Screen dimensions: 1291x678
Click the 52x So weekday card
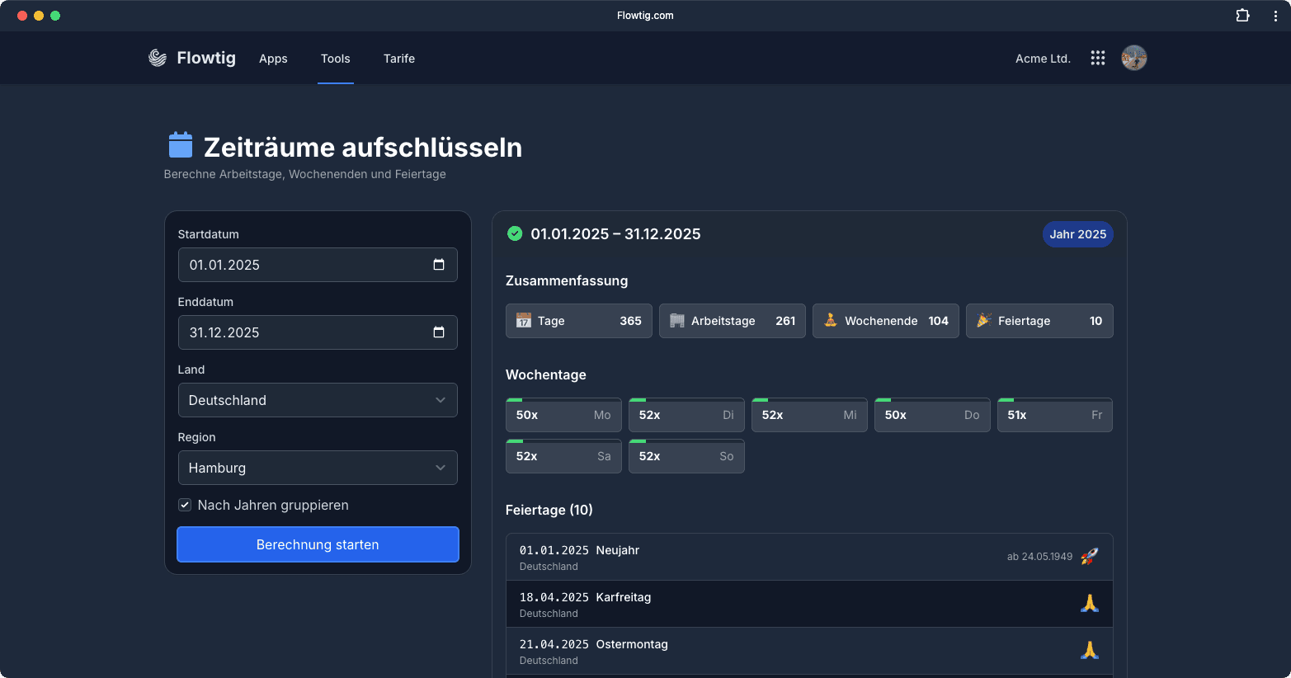(686, 456)
